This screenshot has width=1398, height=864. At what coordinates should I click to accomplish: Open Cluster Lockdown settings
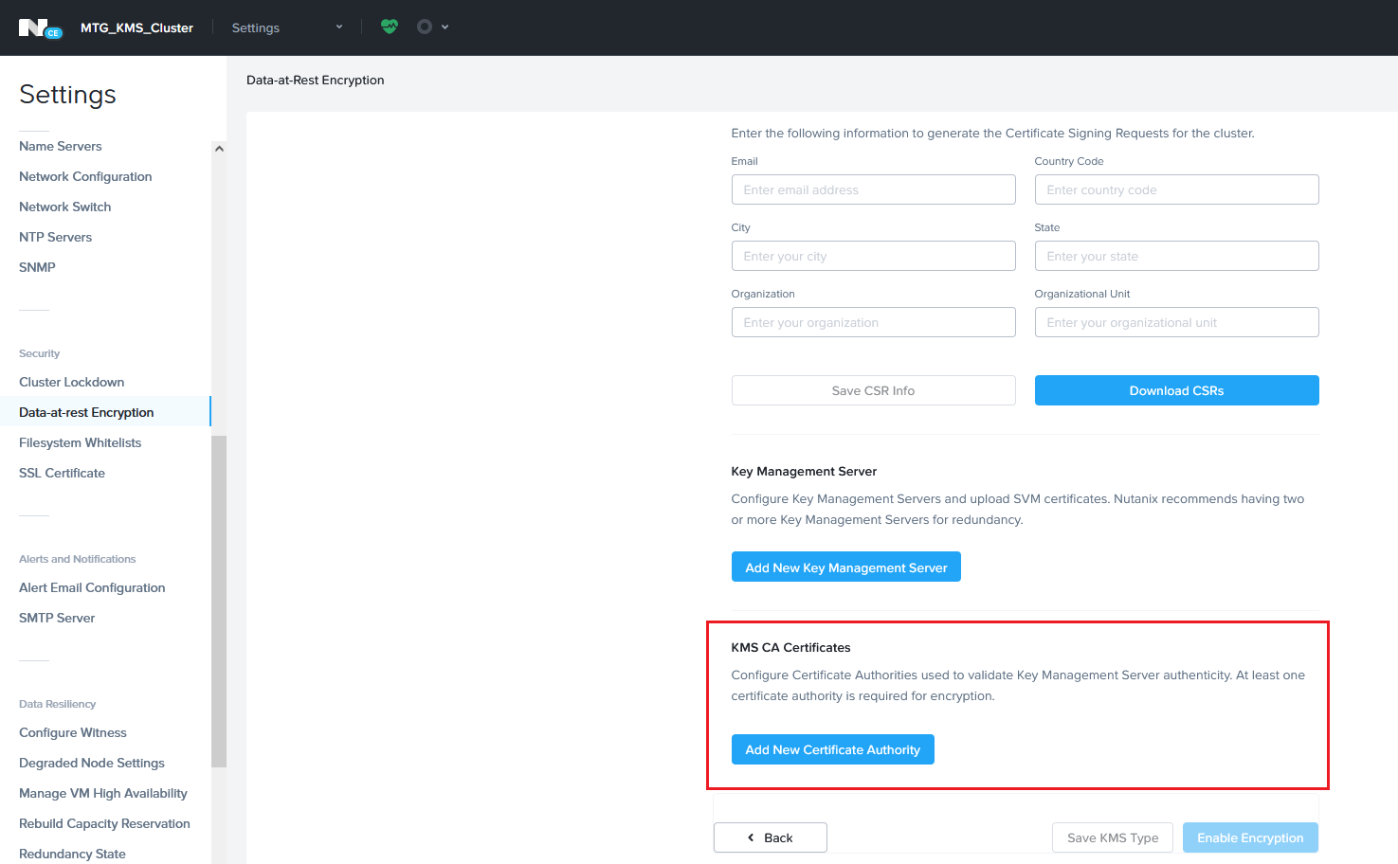[x=72, y=382]
